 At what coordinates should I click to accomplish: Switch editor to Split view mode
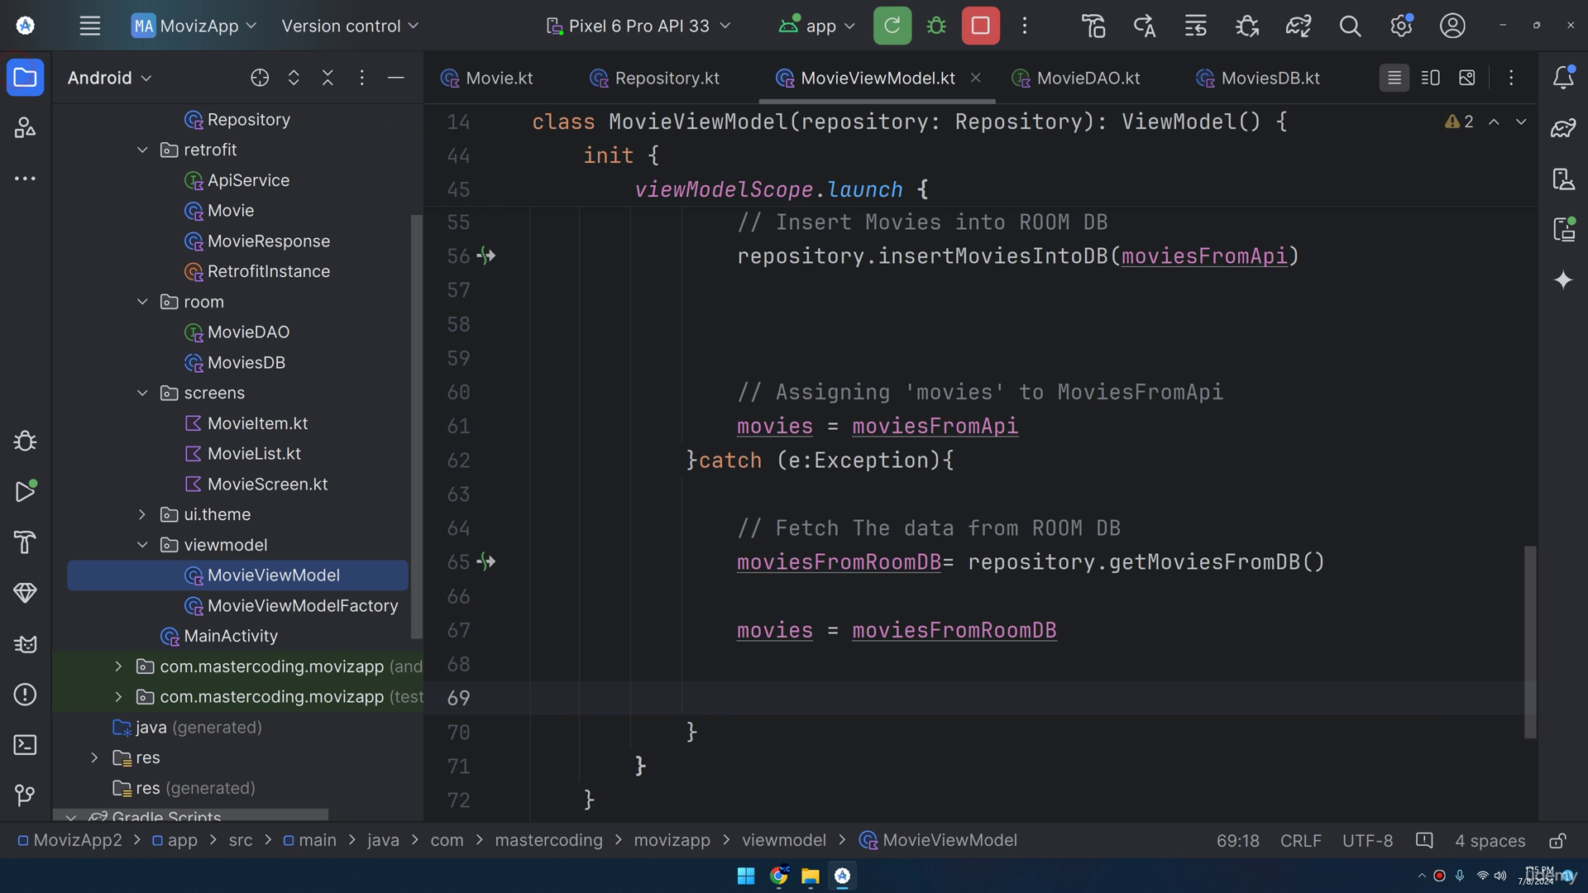coord(1430,78)
